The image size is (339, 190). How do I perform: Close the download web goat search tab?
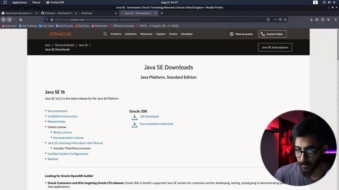click(37, 13)
